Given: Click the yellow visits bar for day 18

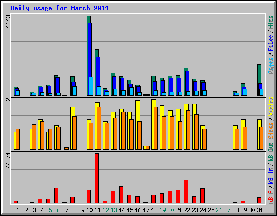Looking at the screenshot, I should [x=153, y=124].
